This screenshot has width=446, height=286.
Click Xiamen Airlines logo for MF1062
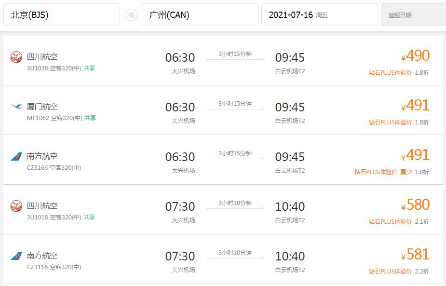(x=16, y=107)
